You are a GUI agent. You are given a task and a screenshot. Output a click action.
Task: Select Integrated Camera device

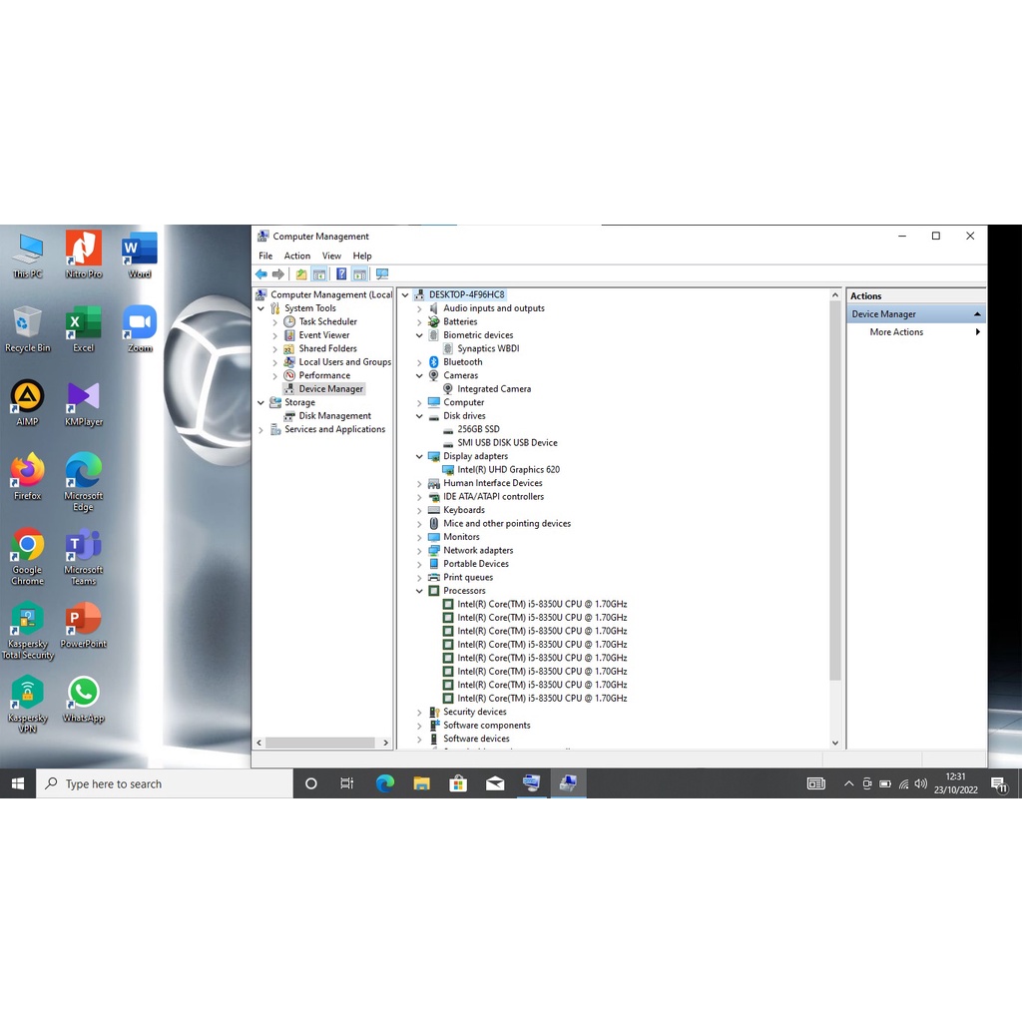coord(486,389)
